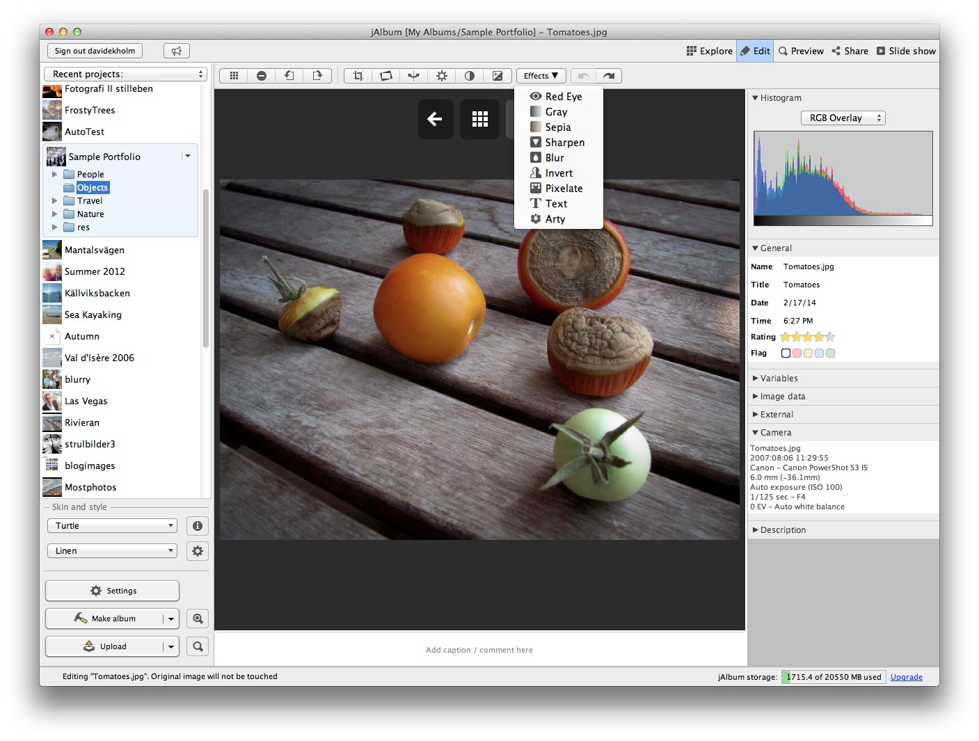This screenshot has height=741, width=979.
Task: Click the undo arrow in toolbar
Action: coord(583,76)
